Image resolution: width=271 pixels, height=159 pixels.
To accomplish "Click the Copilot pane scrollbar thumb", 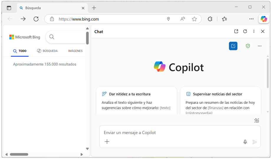I will (267, 73).
